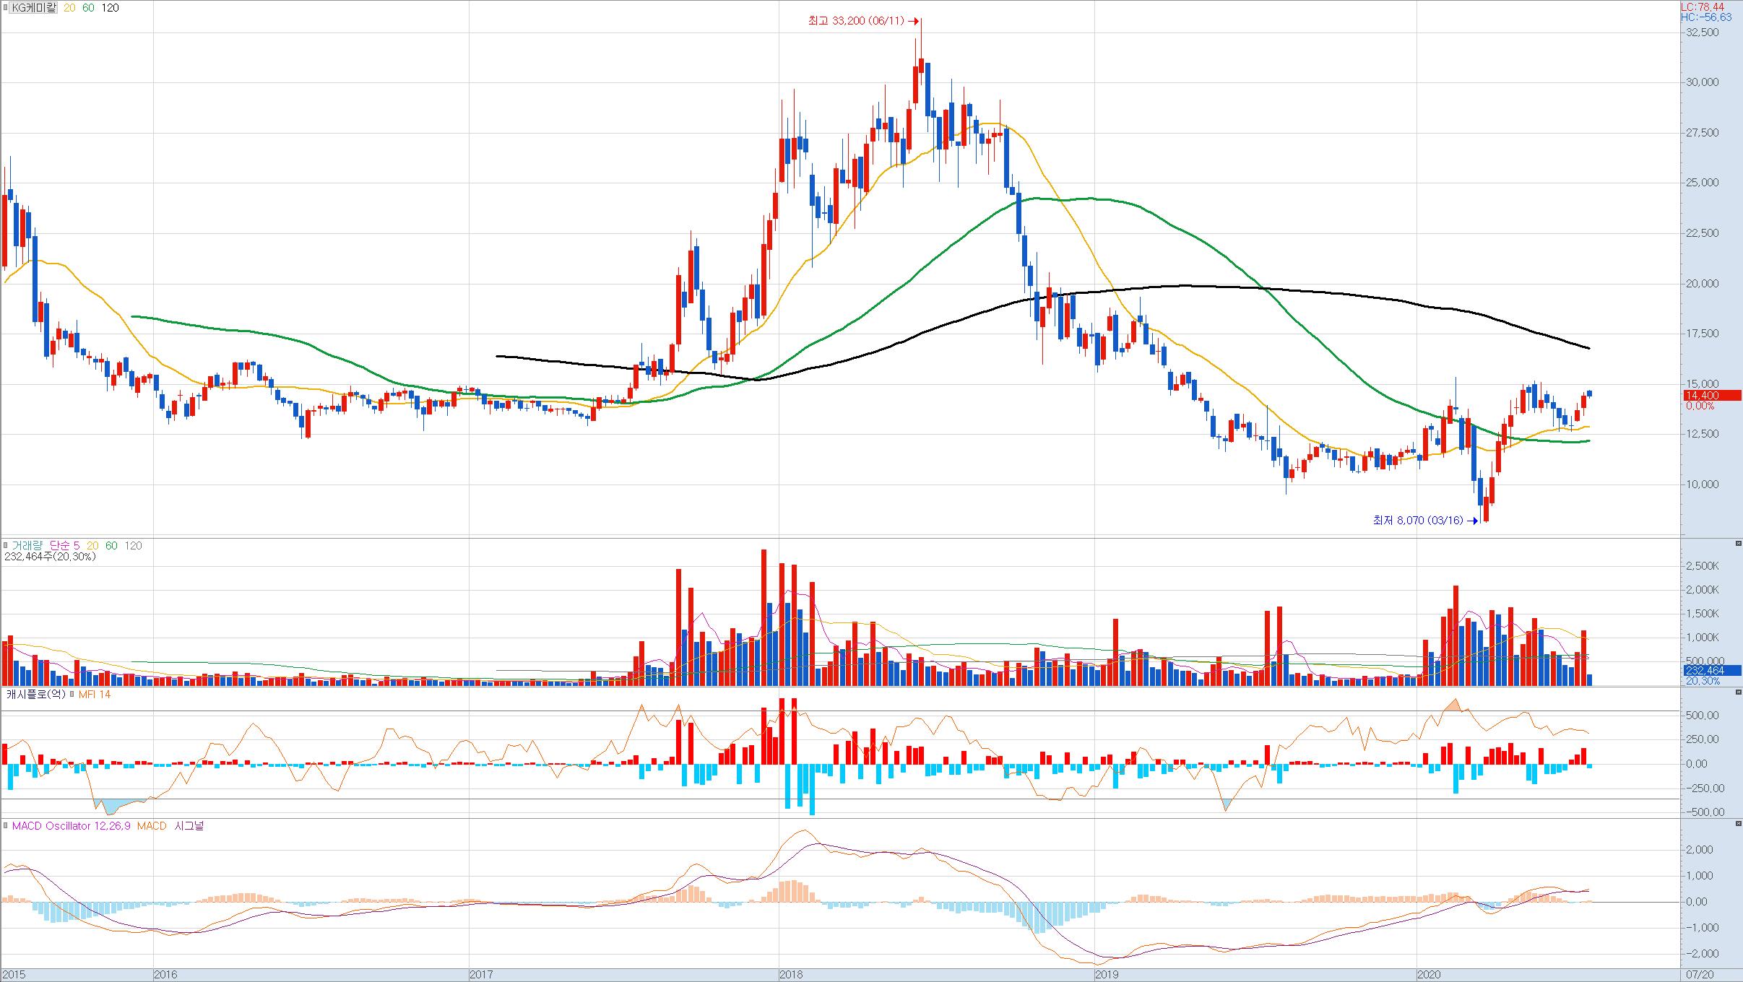Click the blue 232,464 volume value tag
The height and width of the screenshot is (982, 1743).
click(1710, 671)
